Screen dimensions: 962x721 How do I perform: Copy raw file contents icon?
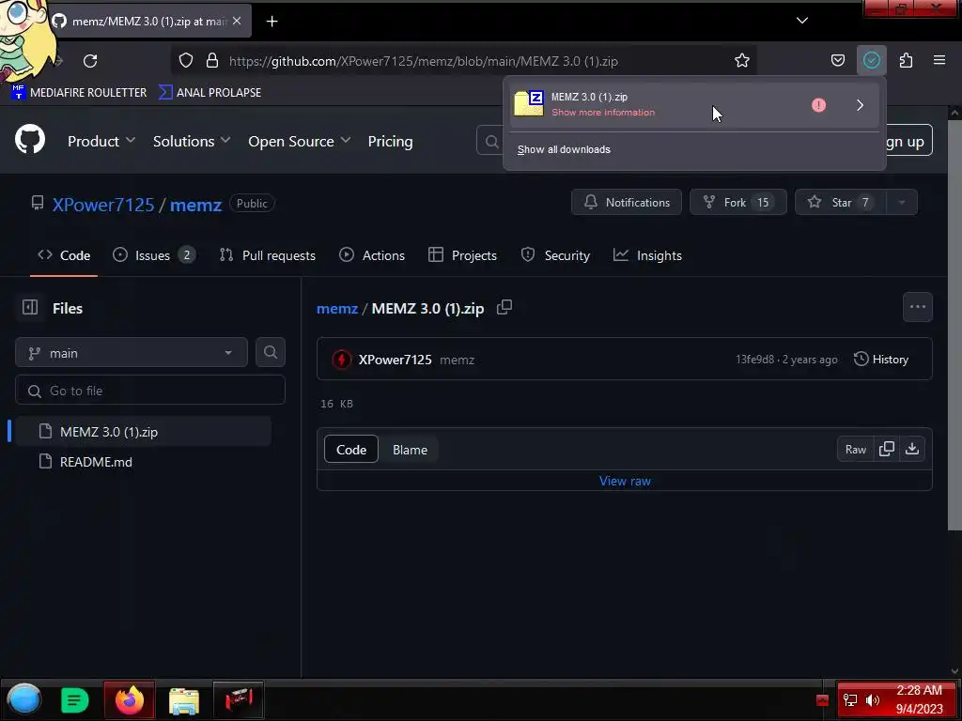887,450
